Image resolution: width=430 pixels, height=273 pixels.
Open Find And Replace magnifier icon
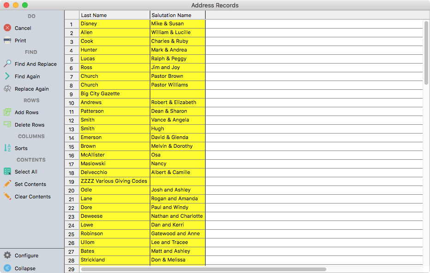point(7,64)
